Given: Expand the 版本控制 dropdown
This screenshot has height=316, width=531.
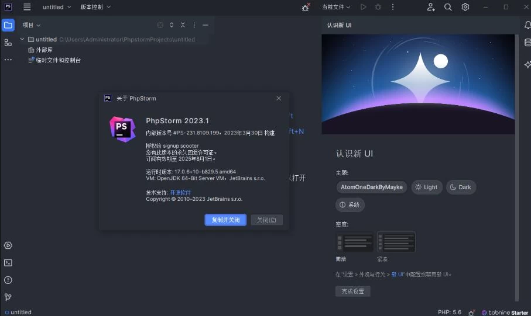Looking at the screenshot, I should [x=95, y=7].
